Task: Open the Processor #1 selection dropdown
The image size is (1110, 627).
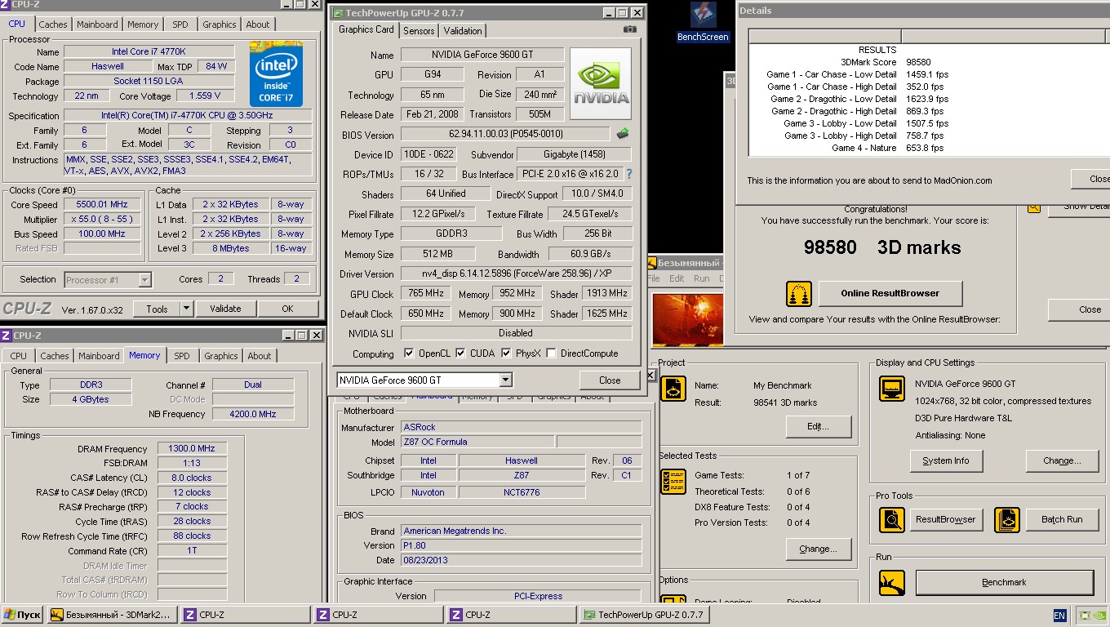Action: click(x=144, y=280)
